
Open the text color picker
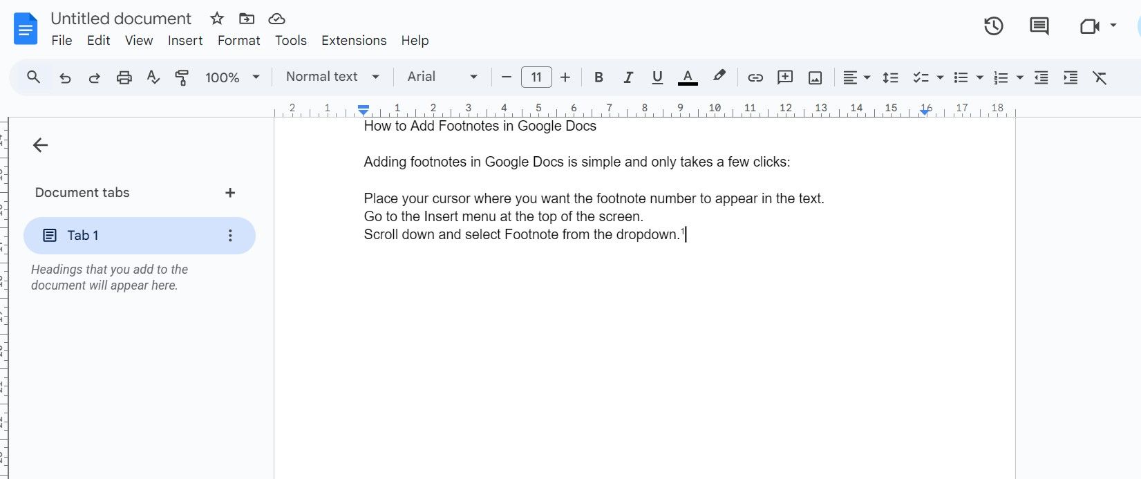point(688,77)
